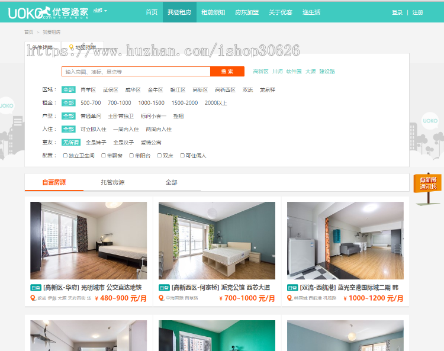Click the 注册 link
The image size is (444, 351).
coord(417,12)
